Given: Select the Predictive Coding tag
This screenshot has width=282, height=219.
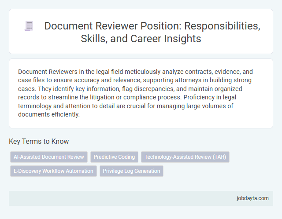Looking at the screenshot, I should click(114, 157).
